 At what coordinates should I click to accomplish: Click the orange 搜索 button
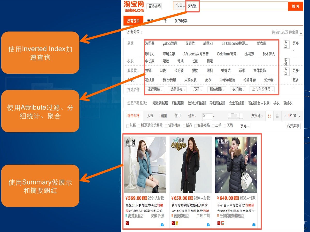(296, 6)
